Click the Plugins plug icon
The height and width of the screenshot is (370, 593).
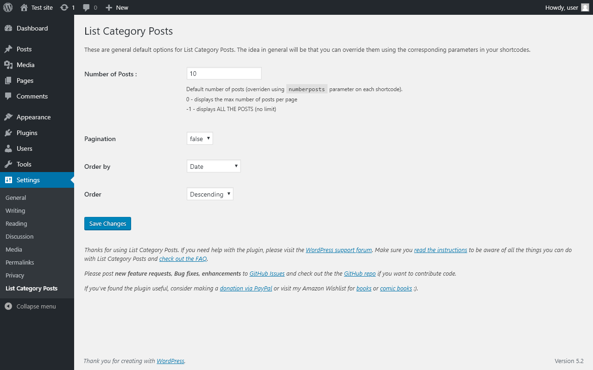(8, 133)
